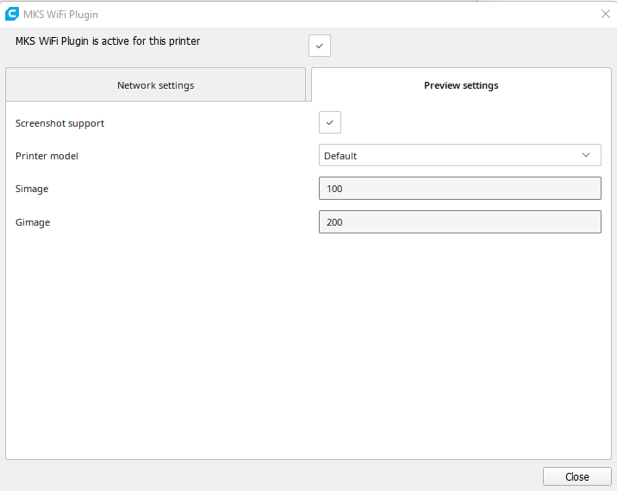
Task: Disable the Screenshot support checkbox
Action: [x=330, y=122]
